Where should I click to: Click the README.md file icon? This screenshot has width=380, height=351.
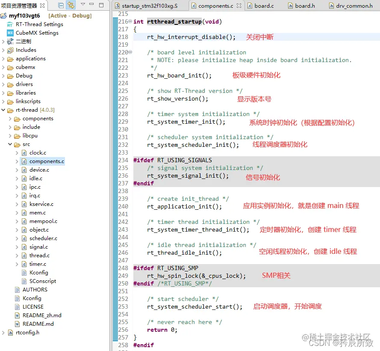17,324
